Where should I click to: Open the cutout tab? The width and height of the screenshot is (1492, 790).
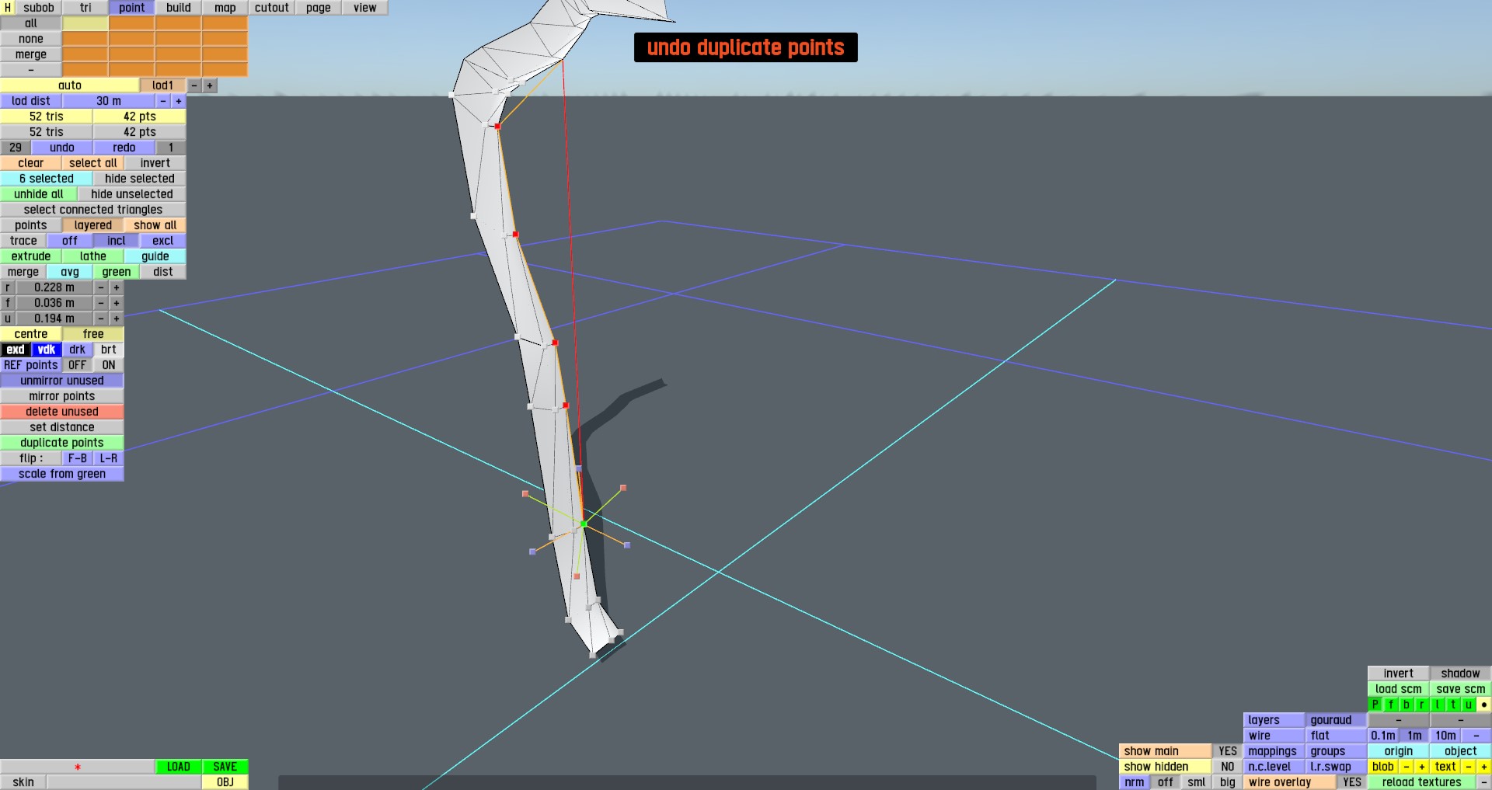pyautogui.click(x=272, y=8)
